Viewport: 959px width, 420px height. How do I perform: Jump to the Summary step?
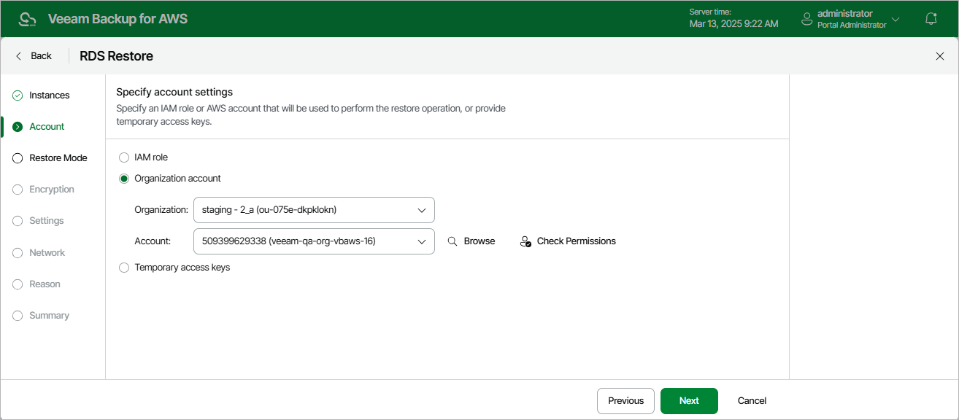pos(50,315)
